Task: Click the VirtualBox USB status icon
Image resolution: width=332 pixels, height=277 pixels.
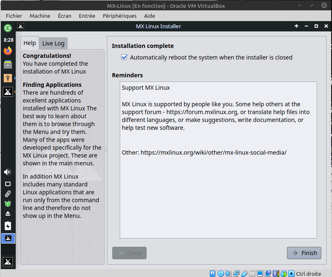Action: 244,274
